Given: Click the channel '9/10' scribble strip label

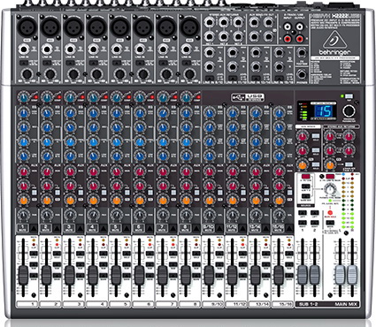Looking at the screenshot, I should click(x=213, y=304).
